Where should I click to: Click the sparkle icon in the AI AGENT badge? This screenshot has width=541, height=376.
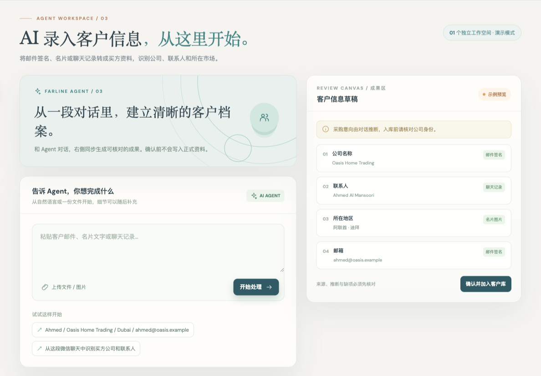pyautogui.click(x=254, y=196)
